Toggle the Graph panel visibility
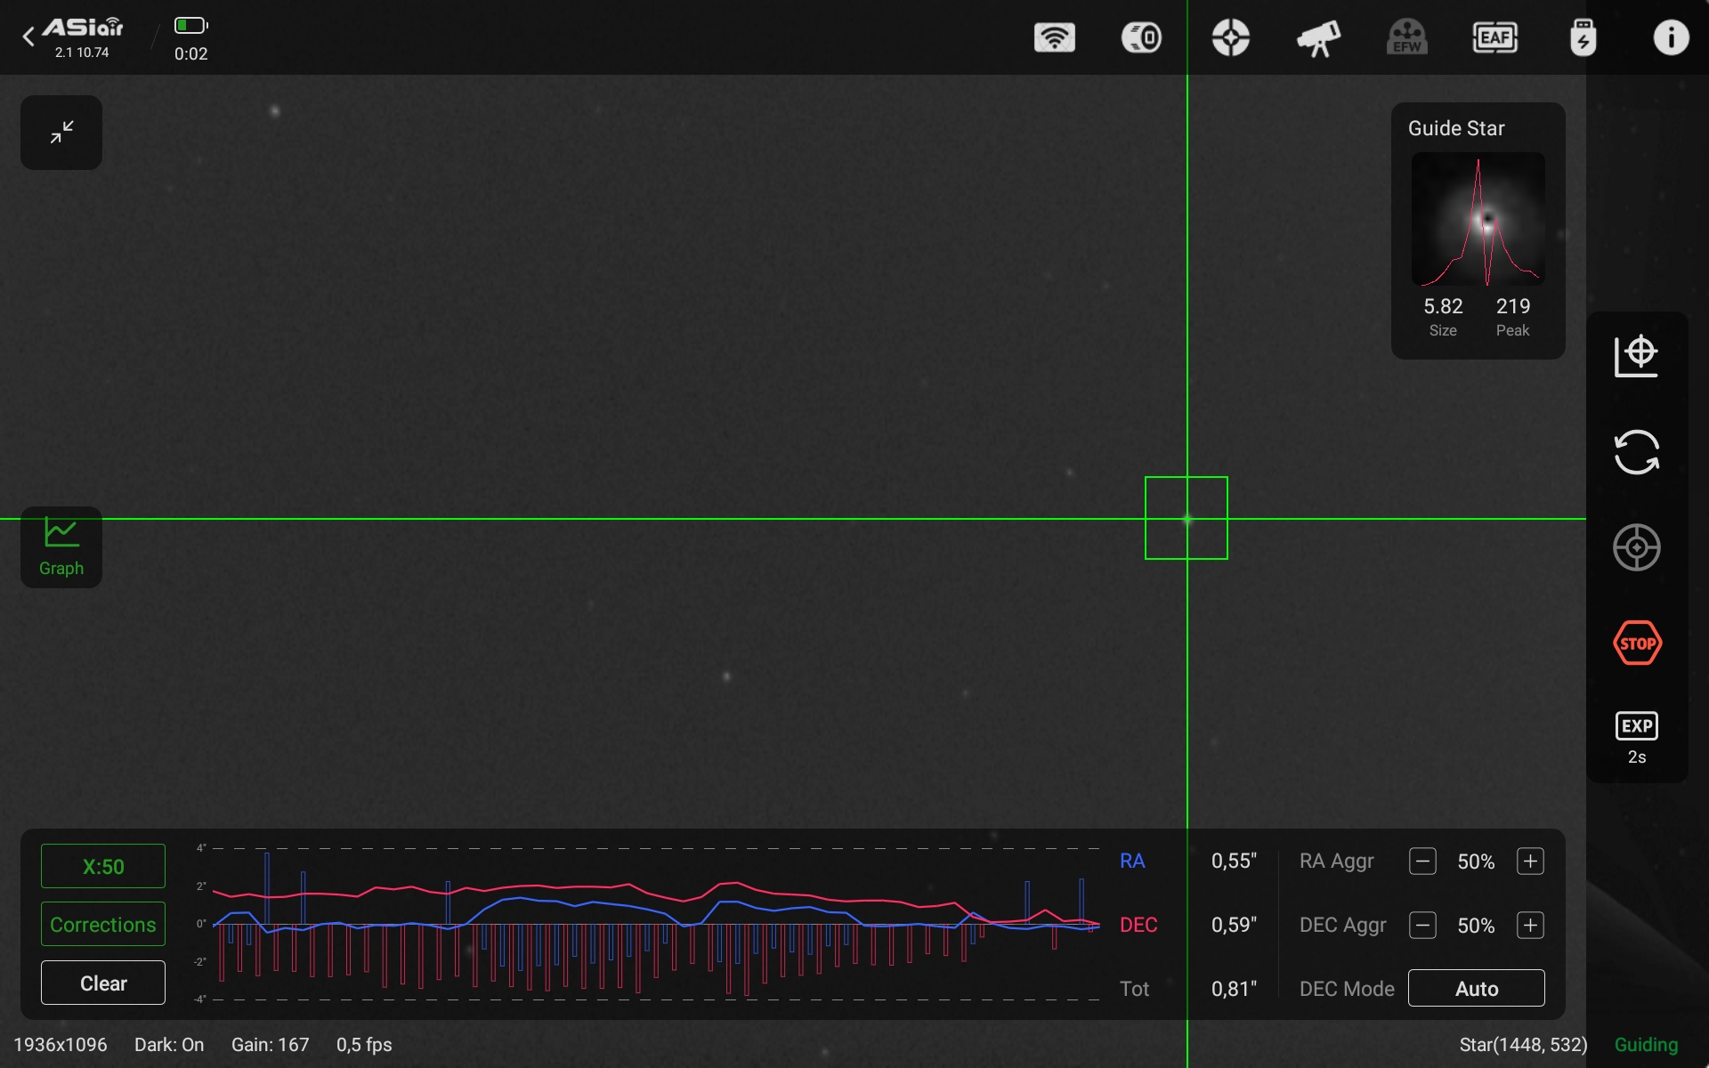 click(61, 547)
